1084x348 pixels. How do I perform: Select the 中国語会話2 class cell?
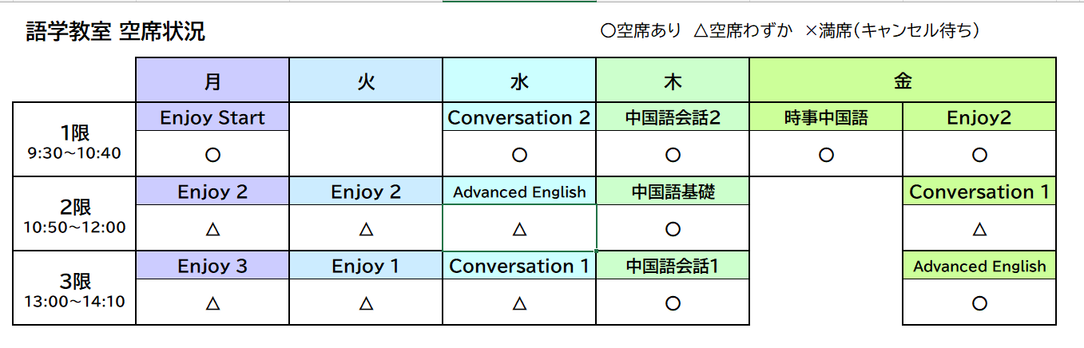click(x=673, y=118)
